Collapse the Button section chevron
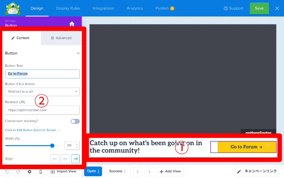 coord(78,53)
